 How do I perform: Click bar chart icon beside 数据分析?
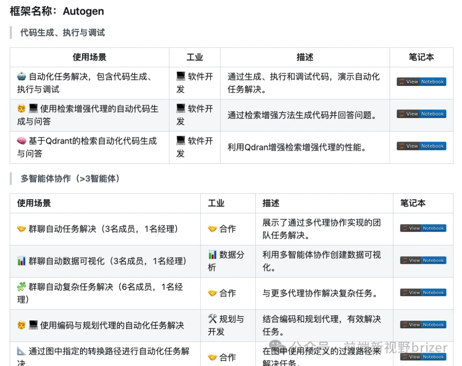[213, 254]
